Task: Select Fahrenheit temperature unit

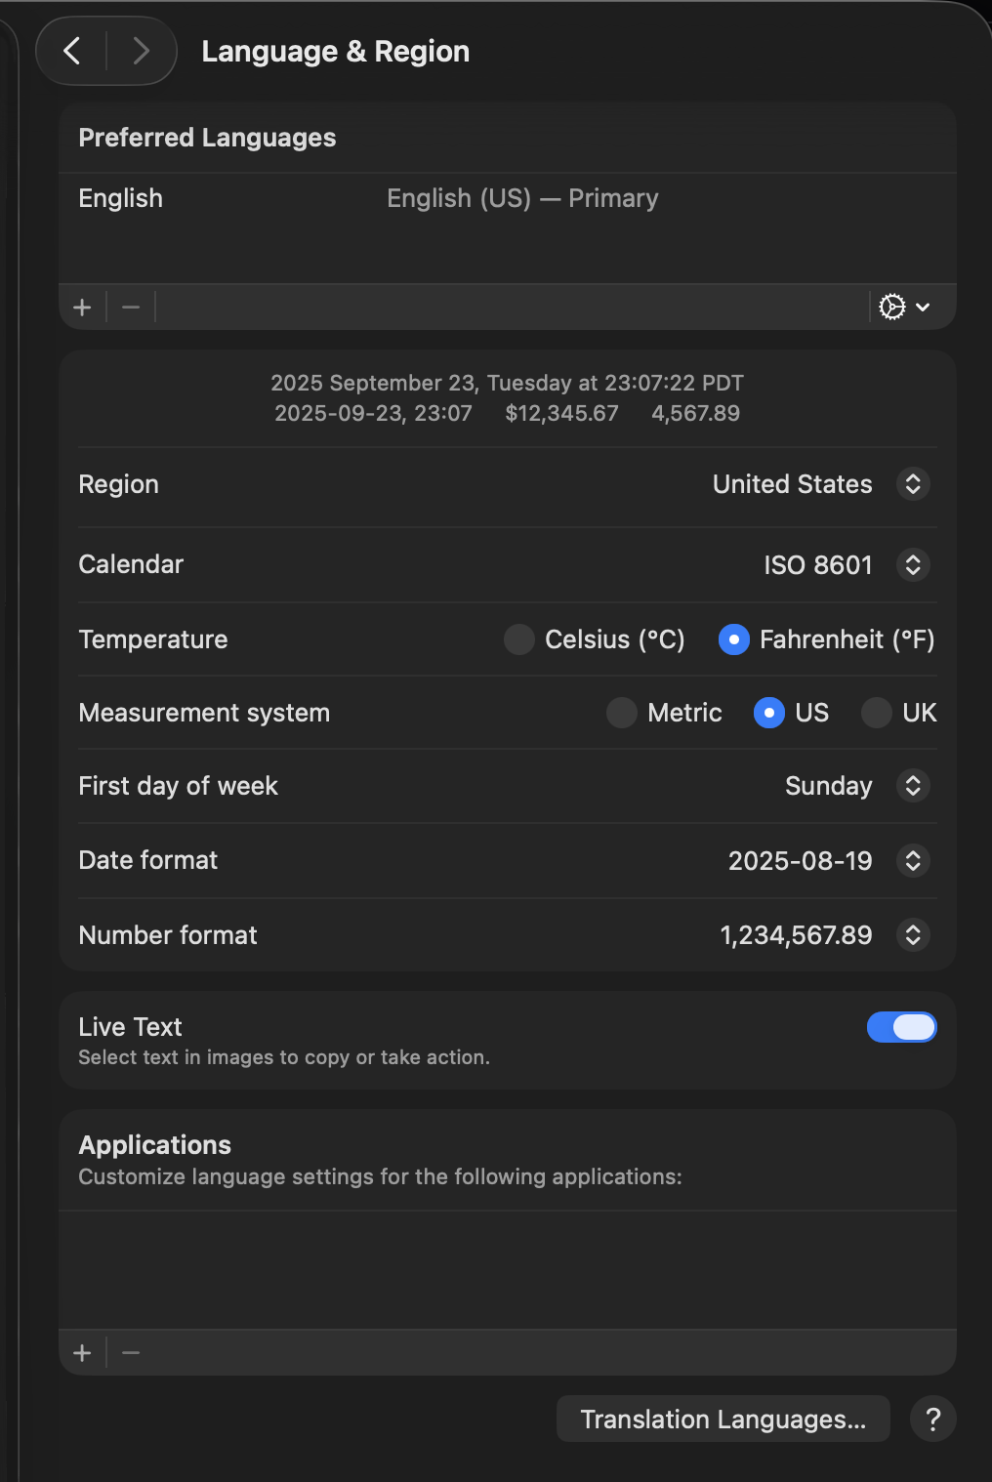Action: point(734,639)
